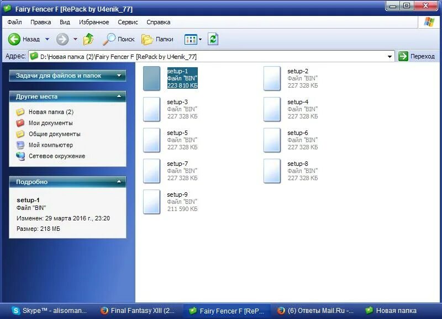Click the setup-7 file name label
442x319 pixels.
pyautogui.click(x=177, y=164)
